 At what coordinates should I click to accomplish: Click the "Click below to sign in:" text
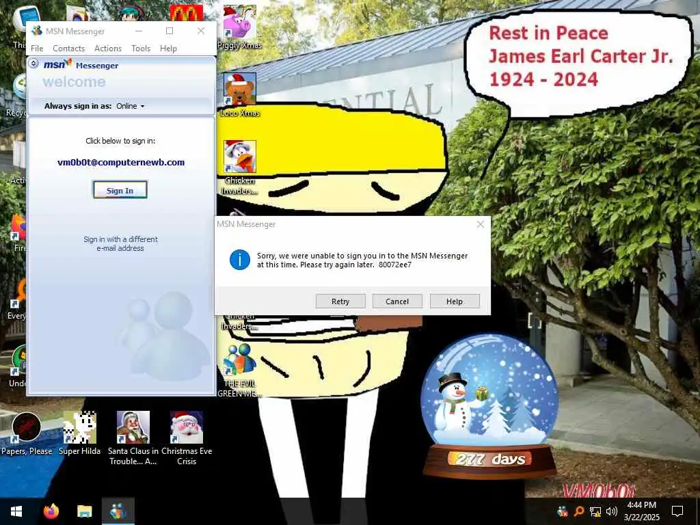(x=120, y=141)
